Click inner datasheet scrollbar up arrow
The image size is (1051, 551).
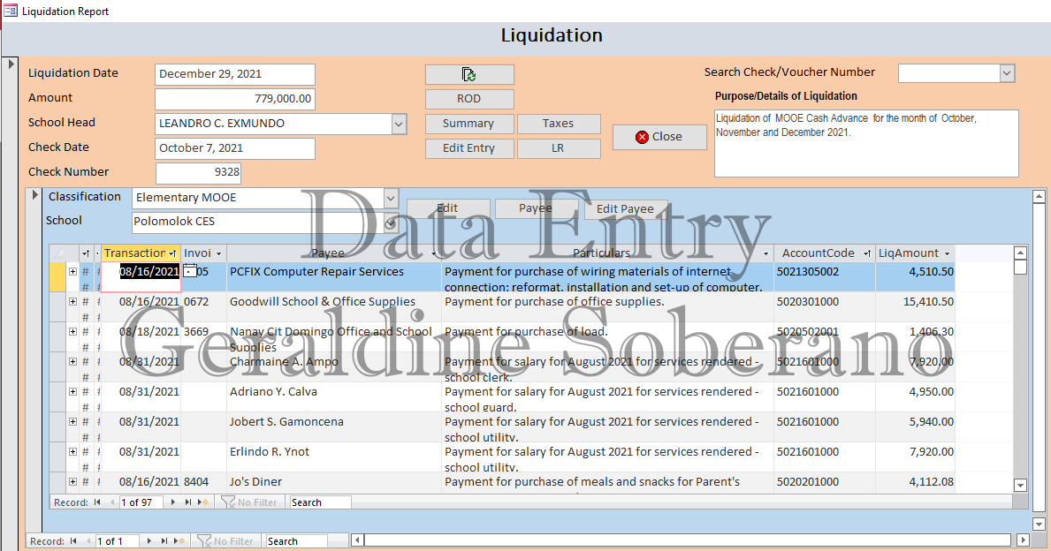tap(1020, 253)
